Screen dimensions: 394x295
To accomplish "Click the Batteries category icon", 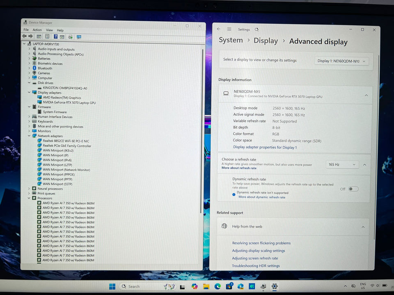I will (x=34, y=58).
